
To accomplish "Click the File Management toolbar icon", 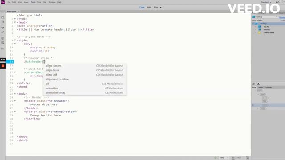I will (3, 22).
